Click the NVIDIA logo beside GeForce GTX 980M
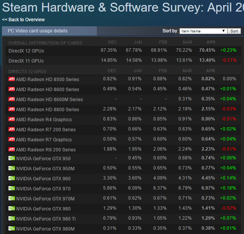Screen dimensions: 244x234 pos(12,229)
